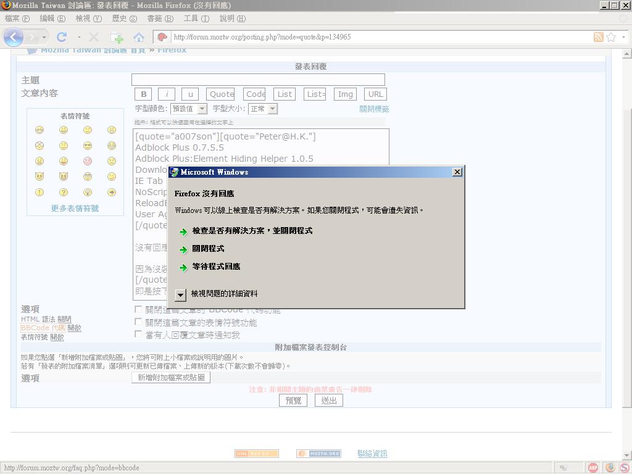Click the bookmark star icon
Image resolution: width=632 pixels, height=474 pixels.
(611, 37)
